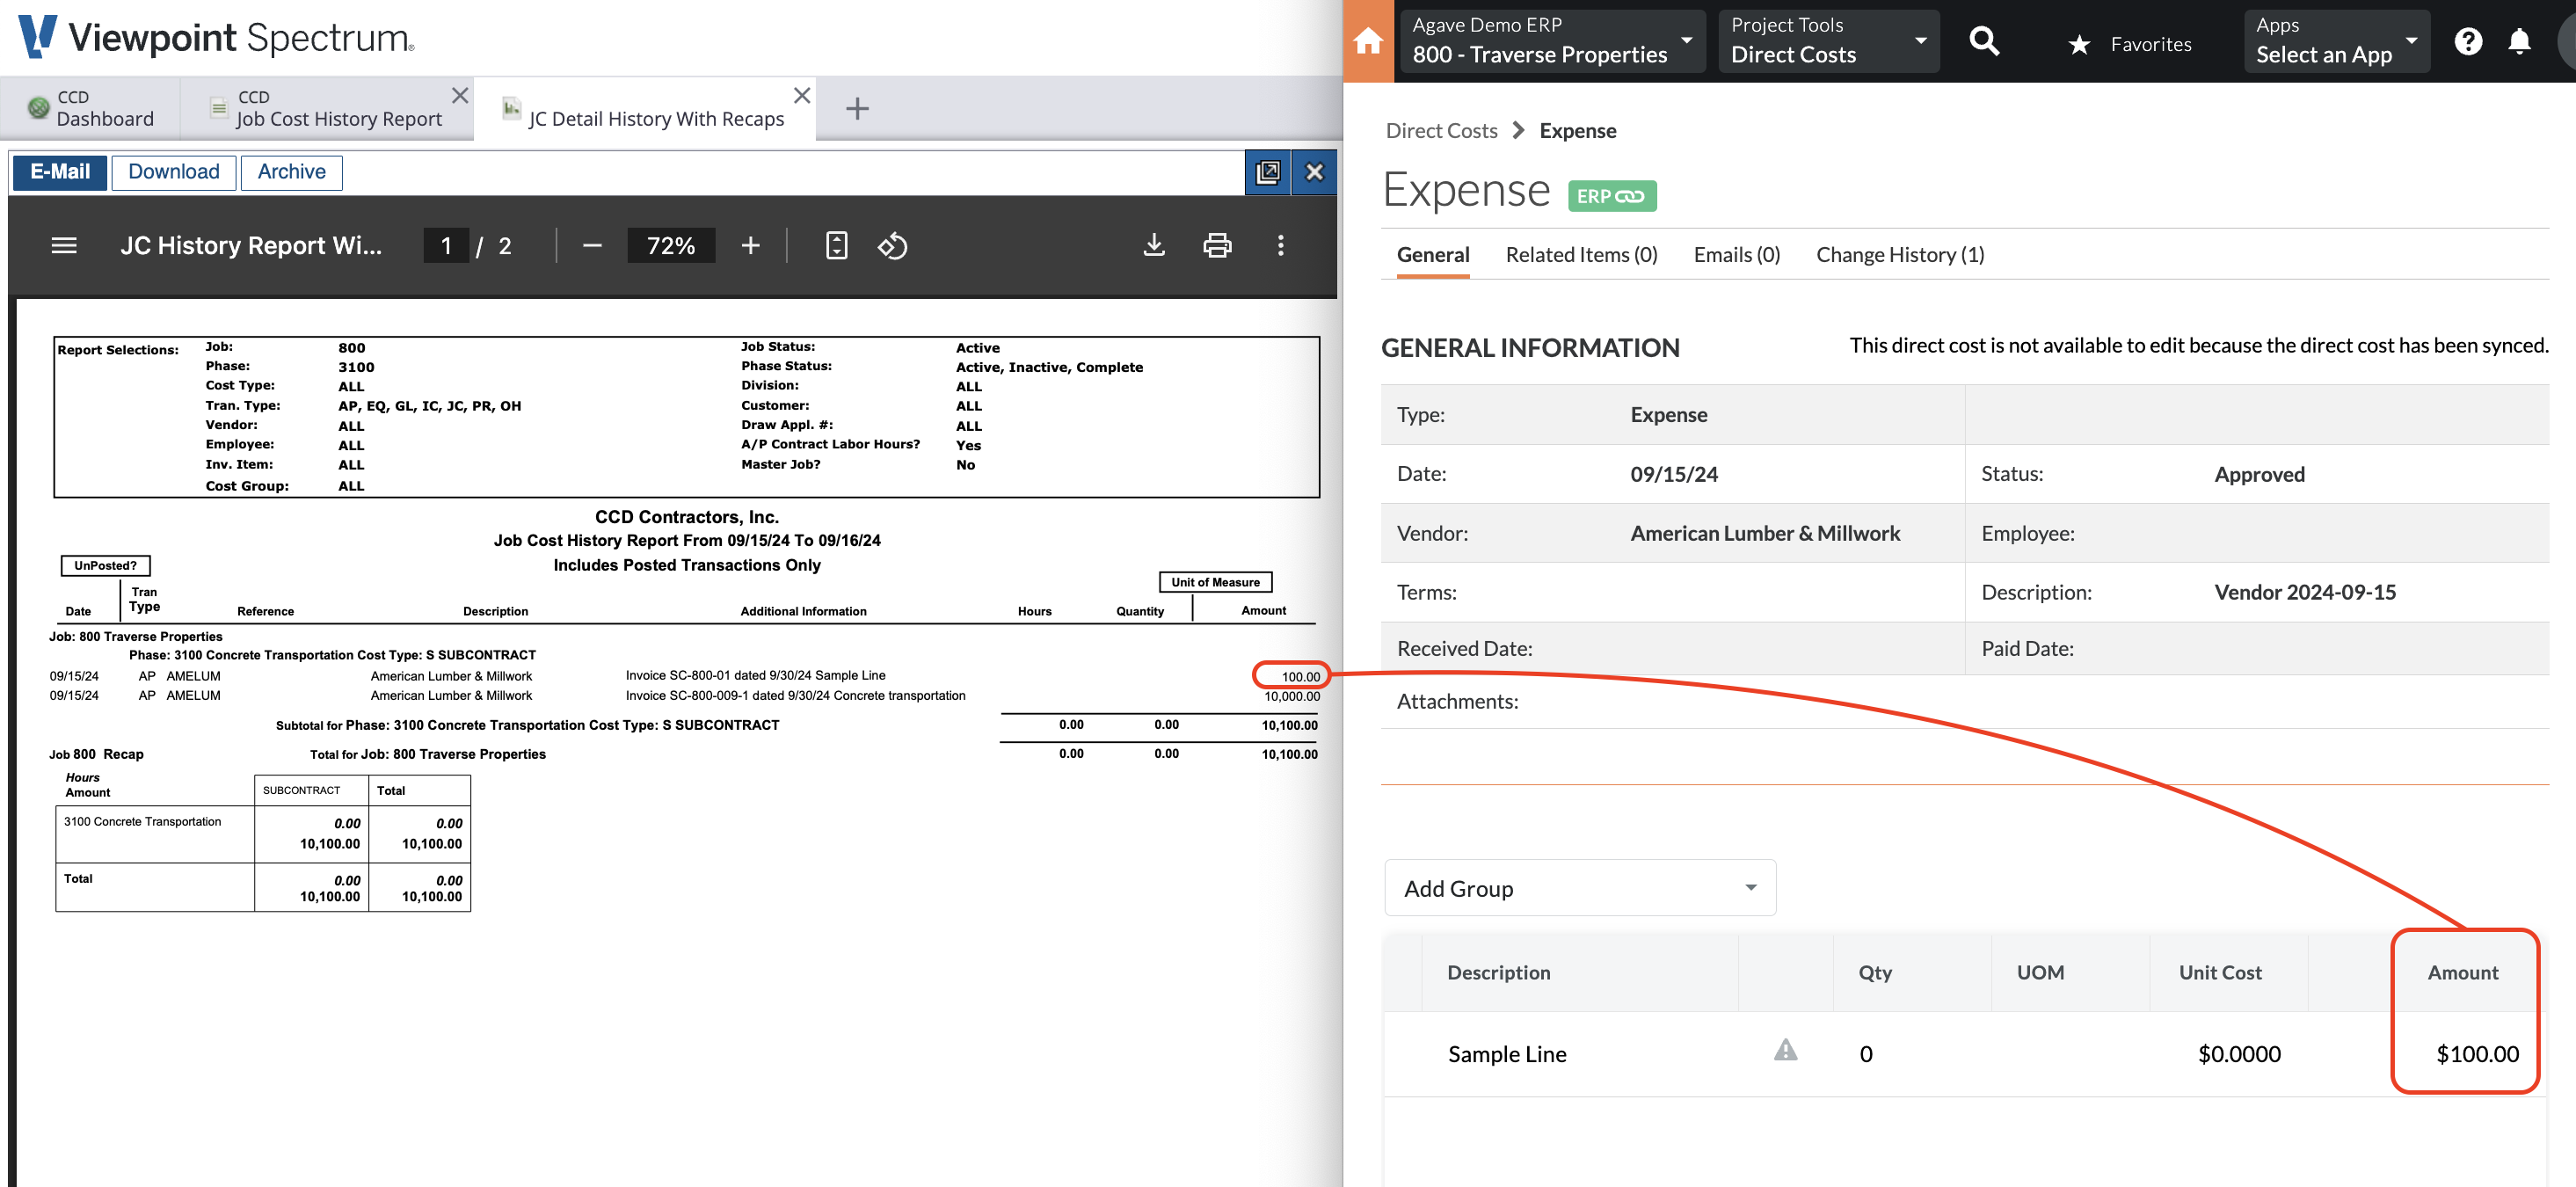This screenshot has width=2576, height=1187.
Task: Switch to the CCD Dashboard tab
Action: [92, 108]
